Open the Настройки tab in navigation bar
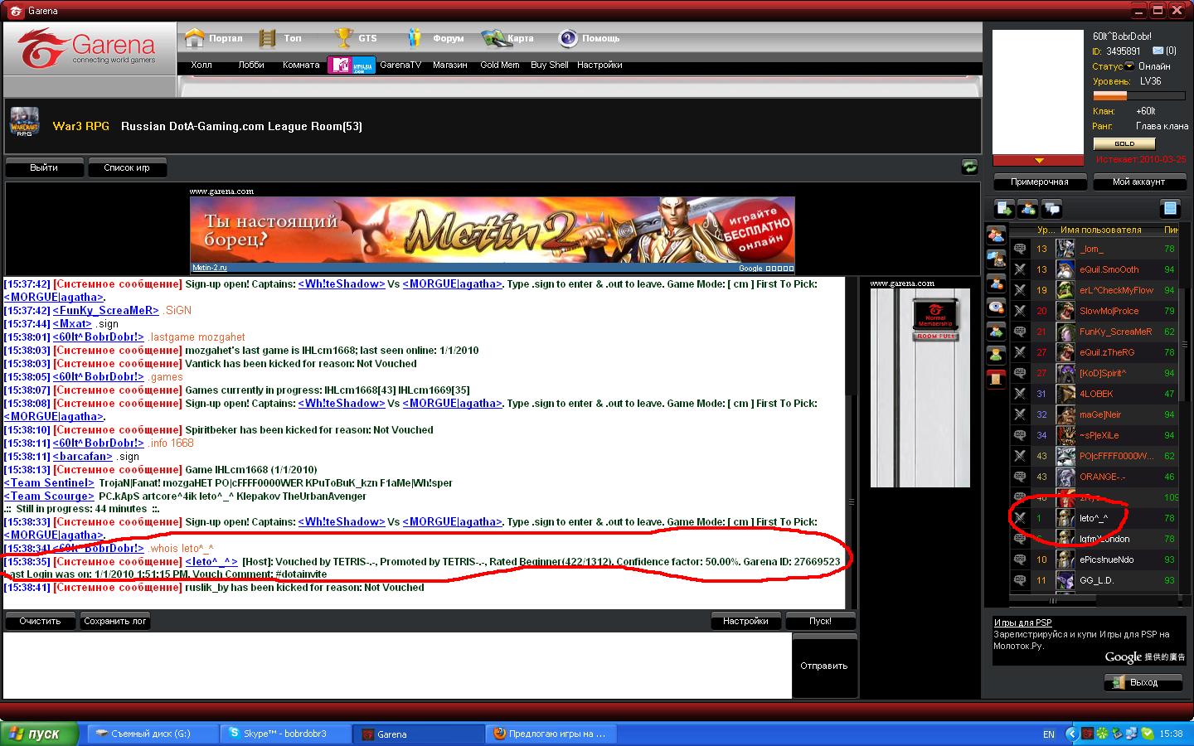This screenshot has height=746, width=1194. pos(599,65)
